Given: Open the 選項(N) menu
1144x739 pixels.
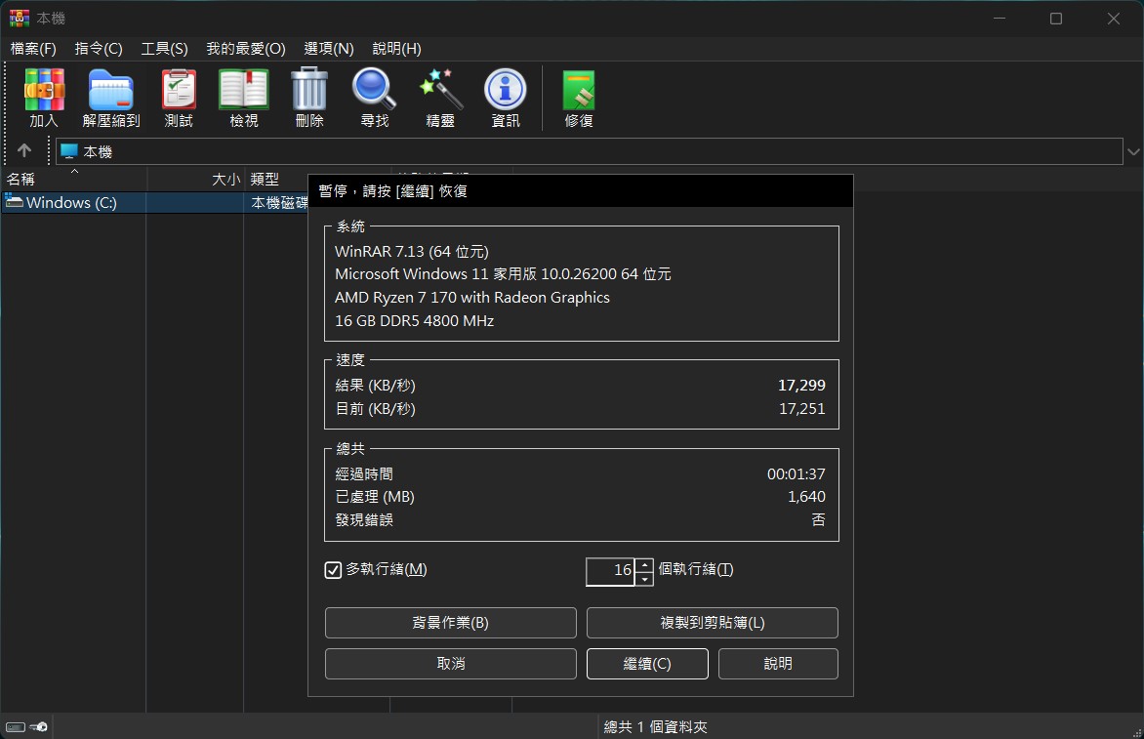Looking at the screenshot, I should [x=329, y=48].
